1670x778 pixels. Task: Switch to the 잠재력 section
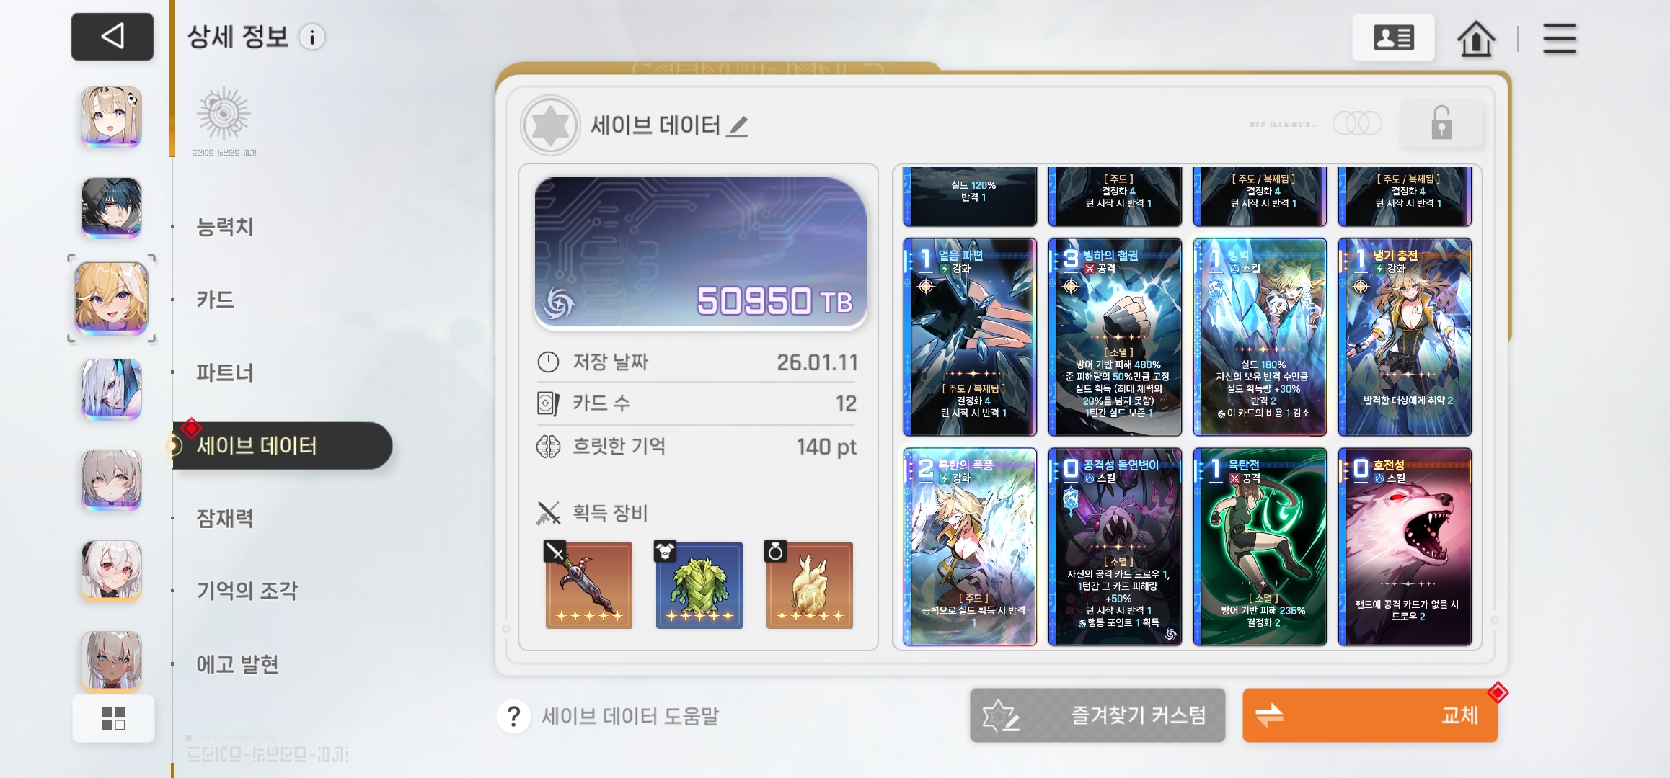click(x=225, y=518)
